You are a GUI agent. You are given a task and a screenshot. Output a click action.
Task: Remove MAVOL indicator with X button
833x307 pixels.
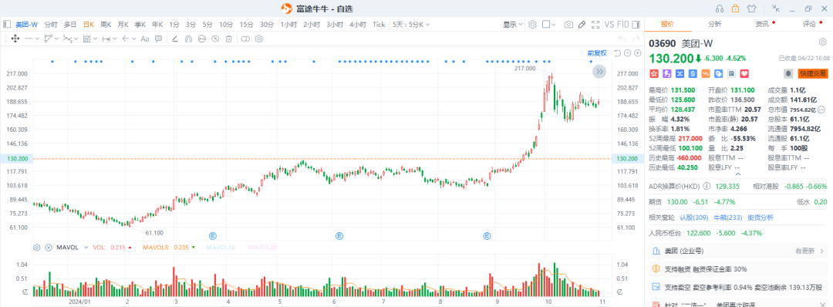point(49,248)
